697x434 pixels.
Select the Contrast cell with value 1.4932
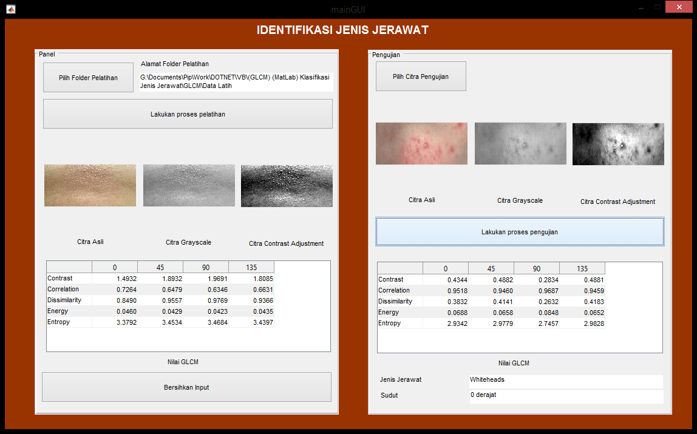[115, 279]
